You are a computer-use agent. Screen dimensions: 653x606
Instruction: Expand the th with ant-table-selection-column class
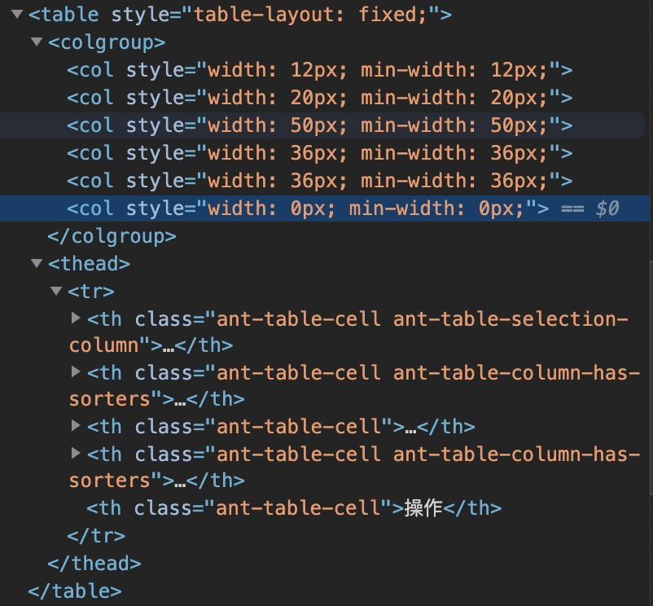click(x=75, y=318)
